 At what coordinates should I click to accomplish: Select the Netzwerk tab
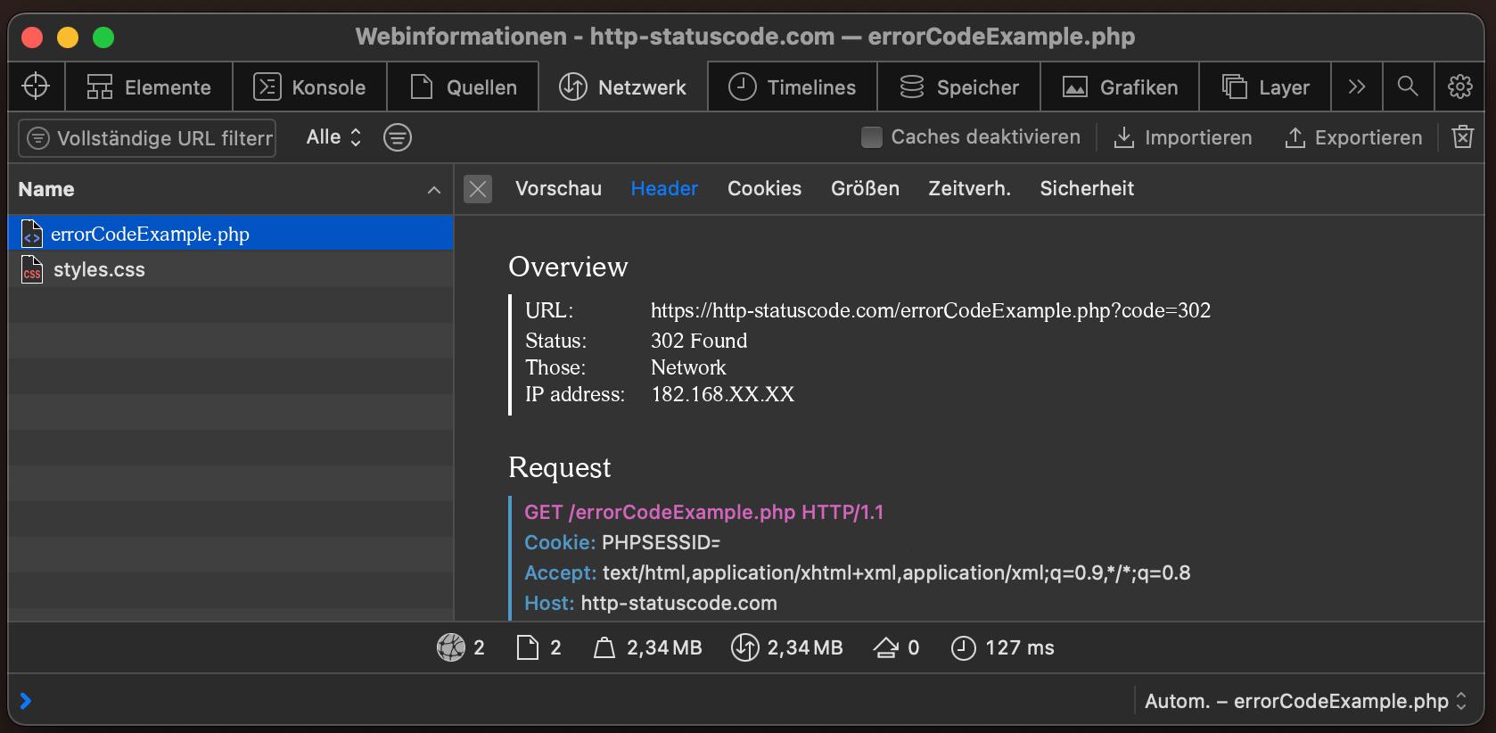pyautogui.click(x=623, y=86)
